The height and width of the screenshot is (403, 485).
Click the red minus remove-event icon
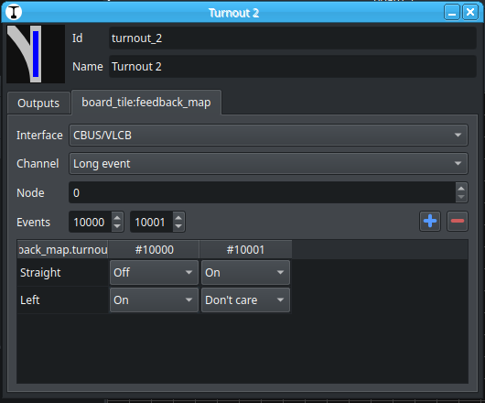[x=458, y=222]
